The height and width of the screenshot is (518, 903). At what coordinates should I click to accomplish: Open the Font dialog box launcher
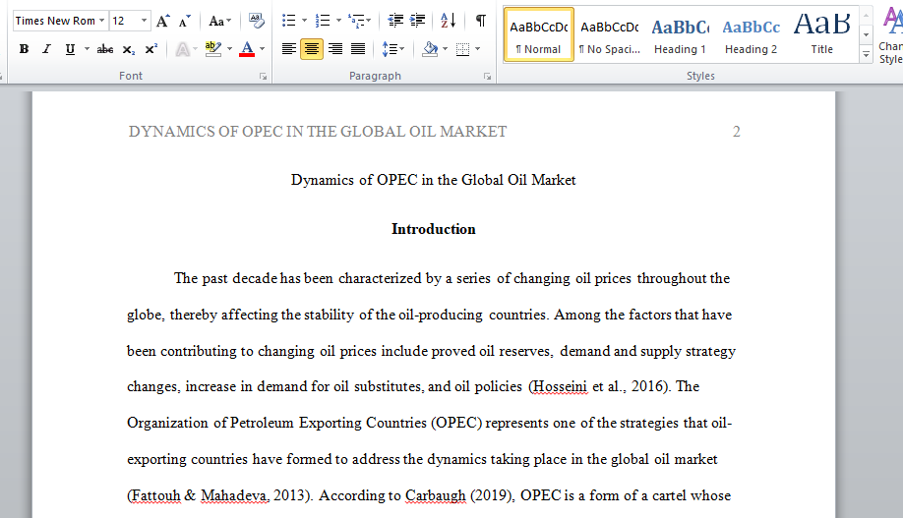coord(264,76)
